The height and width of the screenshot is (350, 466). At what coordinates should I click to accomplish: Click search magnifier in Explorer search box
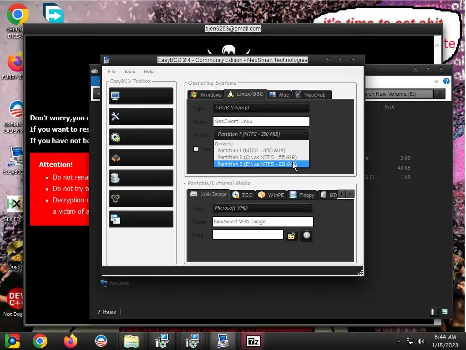click(439, 94)
